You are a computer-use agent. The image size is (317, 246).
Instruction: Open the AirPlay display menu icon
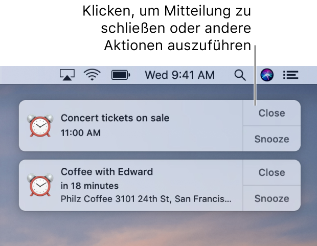(x=67, y=75)
